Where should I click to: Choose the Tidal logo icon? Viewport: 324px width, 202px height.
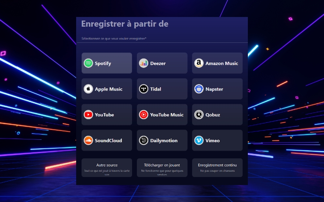(x=143, y=89)
